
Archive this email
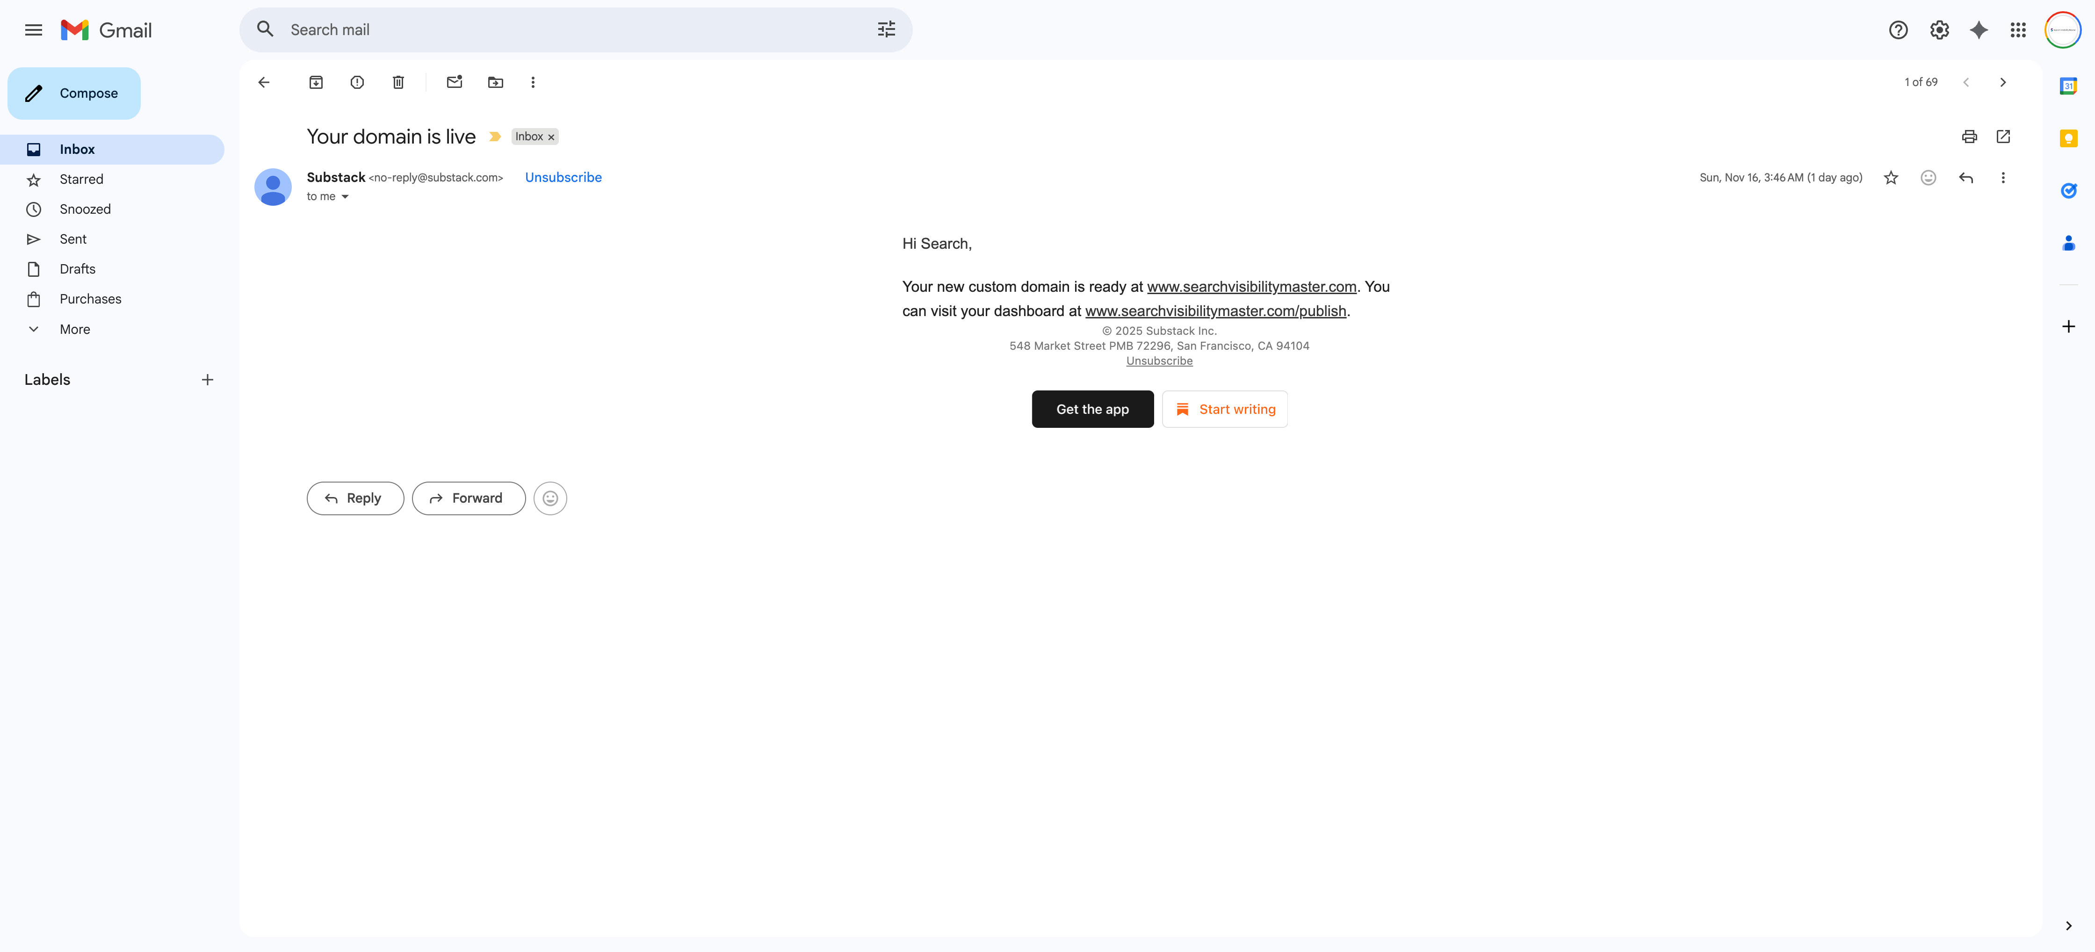click(316, 82)
